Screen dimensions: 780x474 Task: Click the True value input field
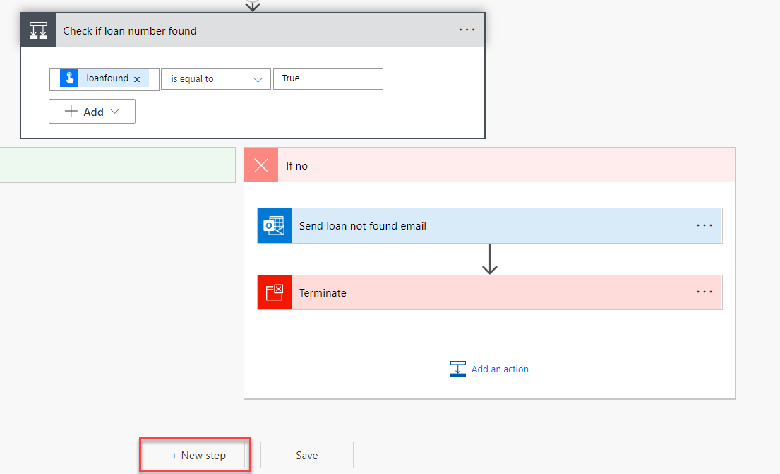click(328, 78)
